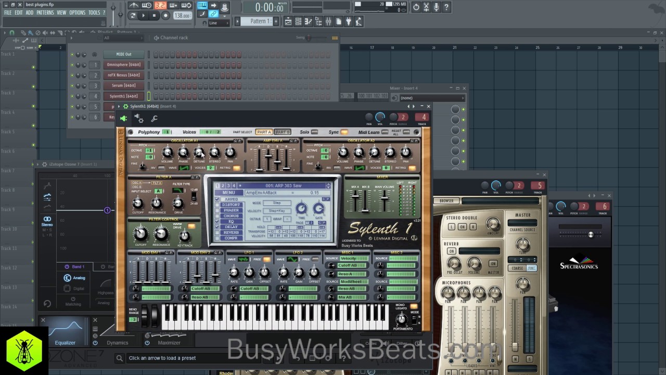Toggle the ARPEG effect checkbox
The height and width of the screenshot is (375, 666).
tap(217, 199)
